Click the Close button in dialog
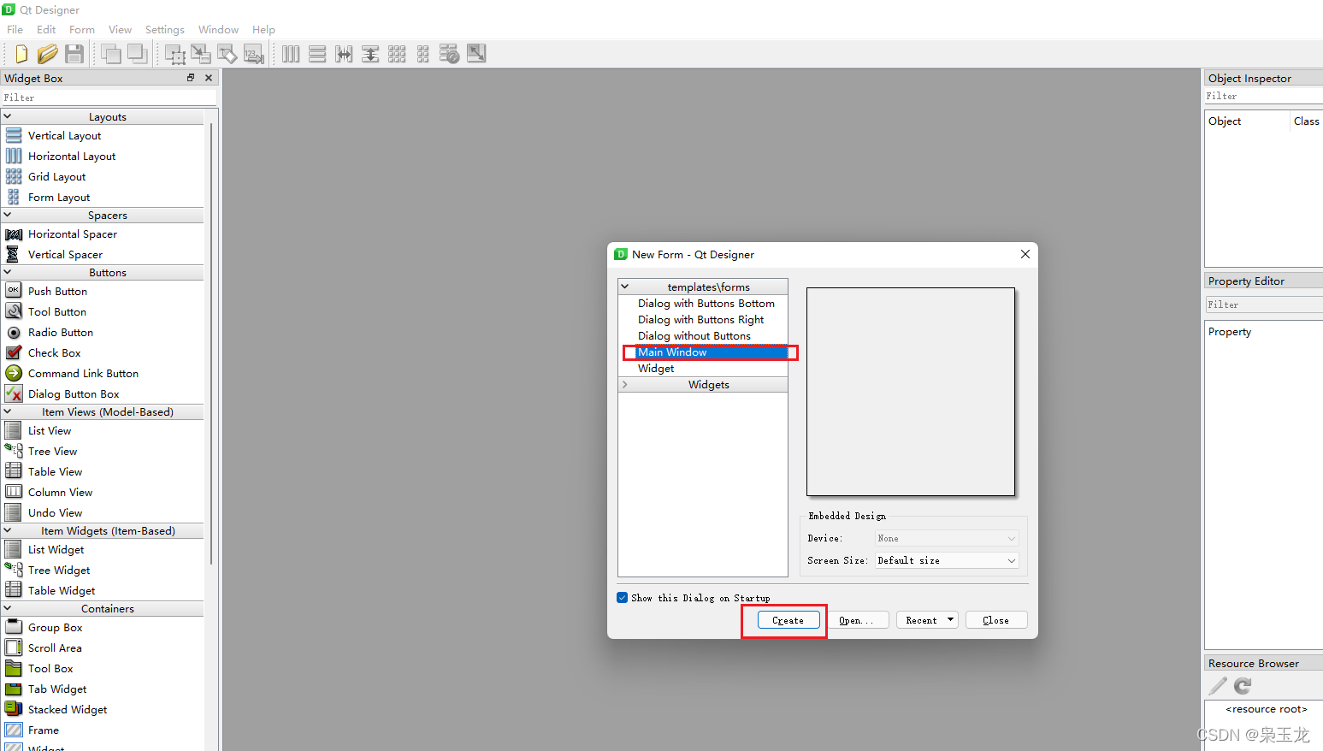This screenshot has width=1323, height=751. pyautogui.click(x=996, y=620)
